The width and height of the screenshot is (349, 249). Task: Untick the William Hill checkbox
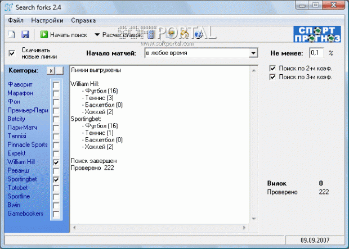pos(56,162)
